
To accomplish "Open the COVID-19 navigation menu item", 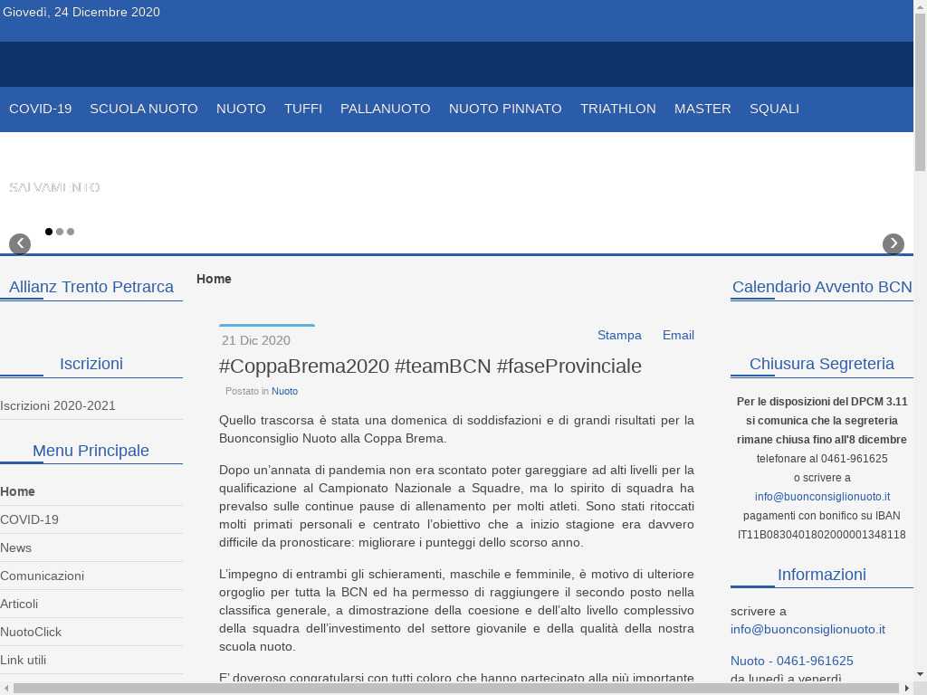I will pyautogui.click(x=40, y=109).
